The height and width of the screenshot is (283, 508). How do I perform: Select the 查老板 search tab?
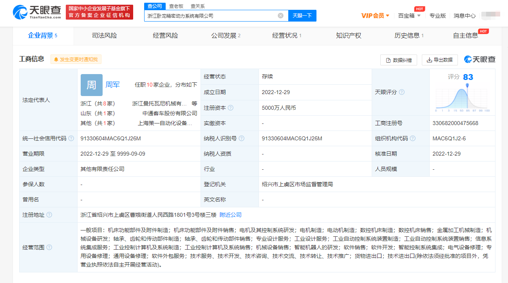pyautogui.click(x=176, y=6)
